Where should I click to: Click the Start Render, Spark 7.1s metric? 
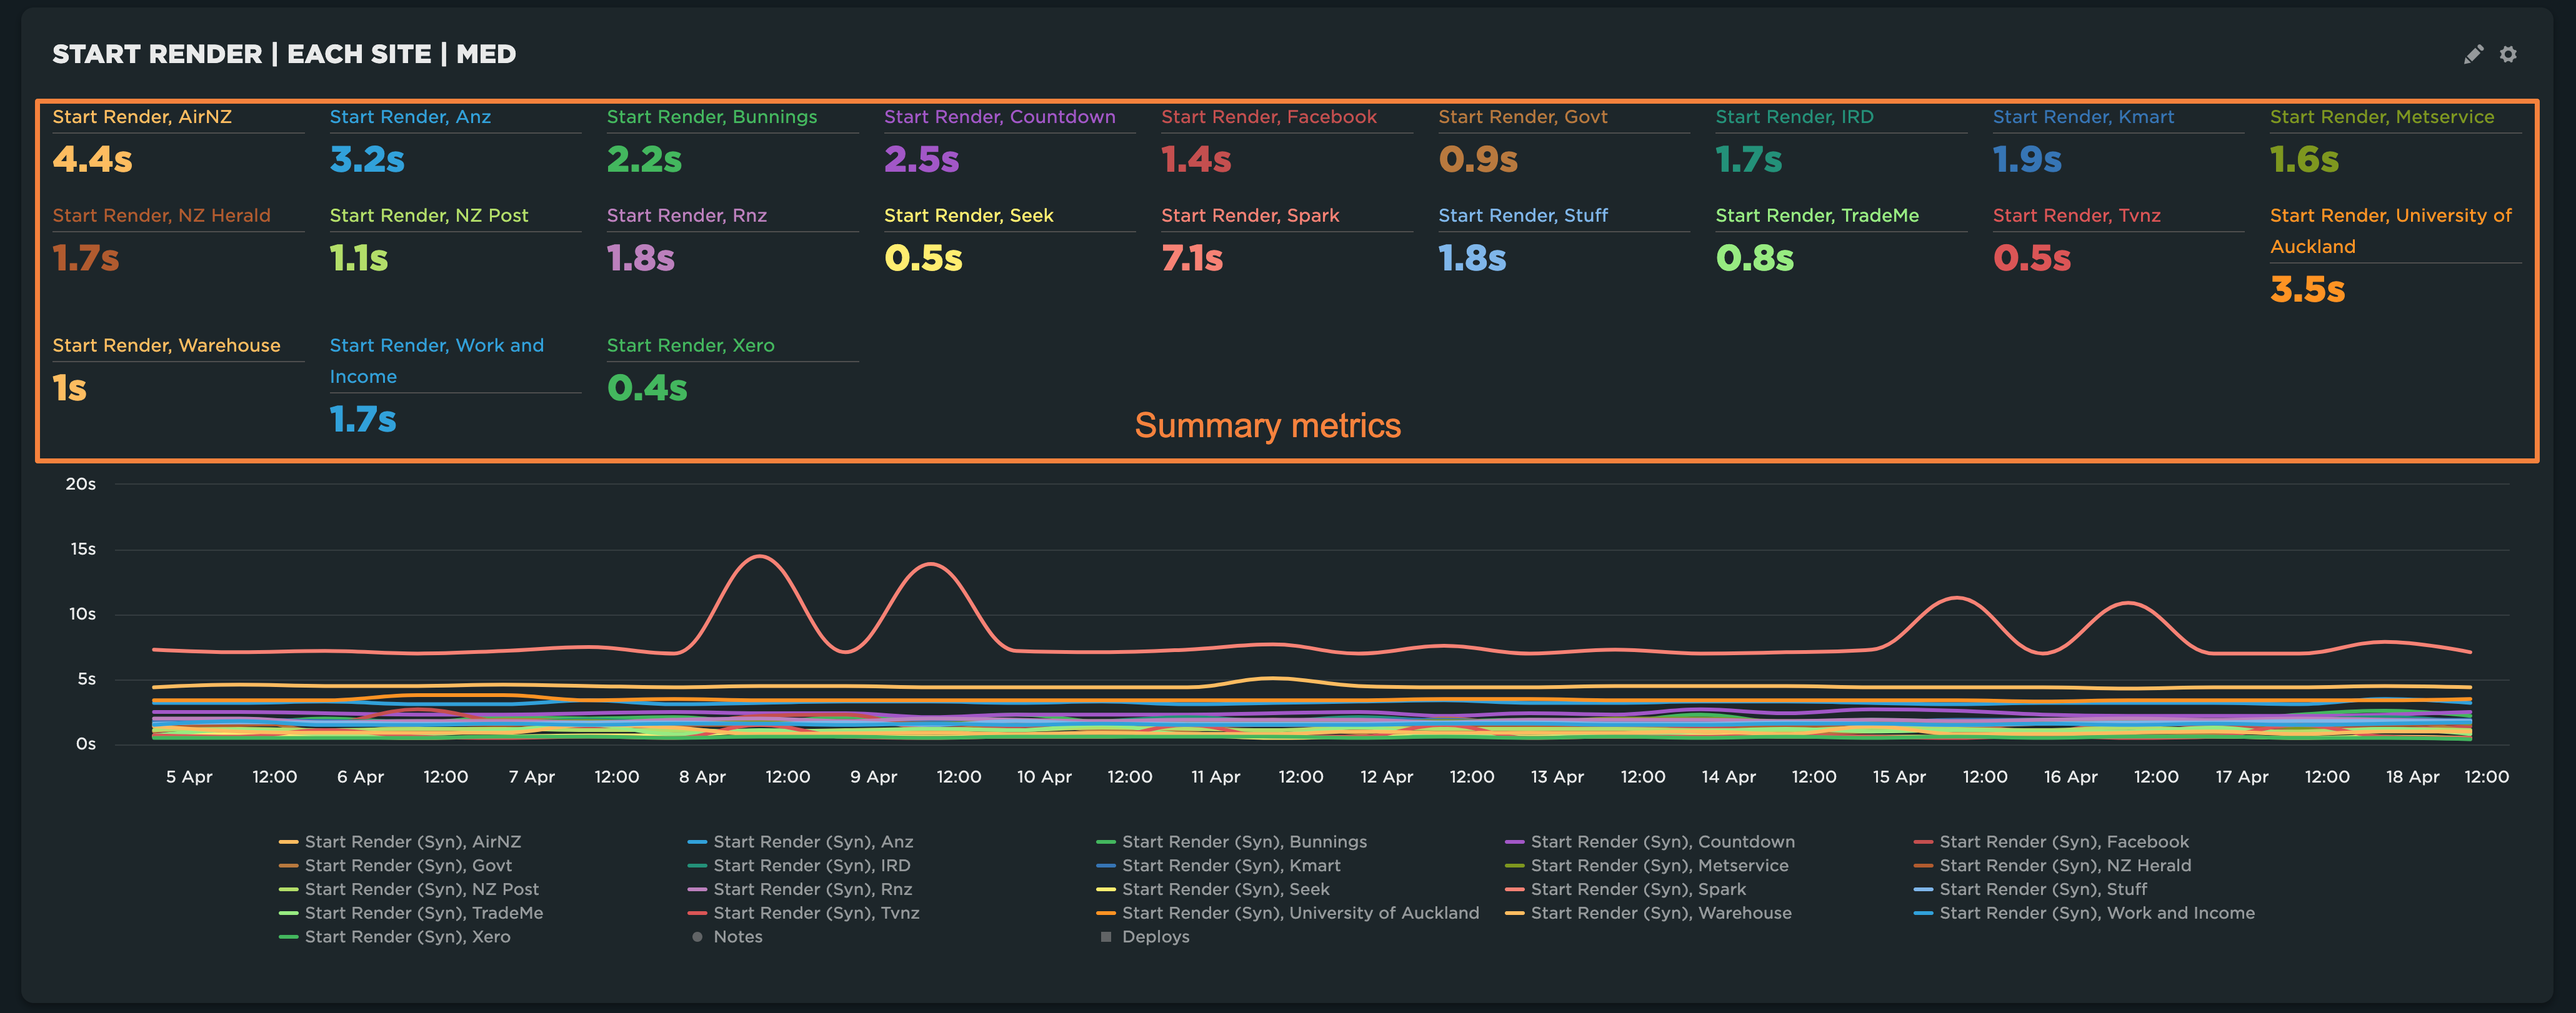point(1191,259)
